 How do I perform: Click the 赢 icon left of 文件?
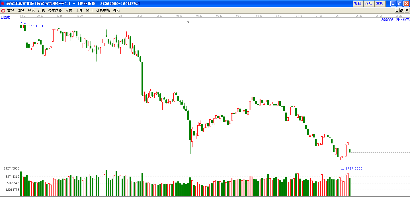3,10
